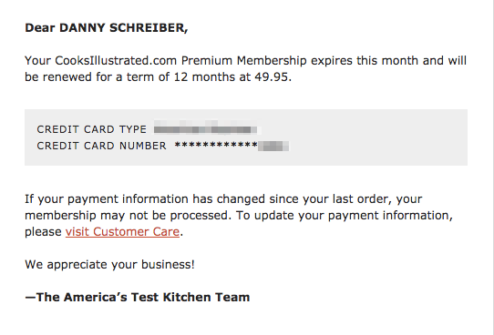Click the CREDIT CARD NUMBER label

(101, 146)
